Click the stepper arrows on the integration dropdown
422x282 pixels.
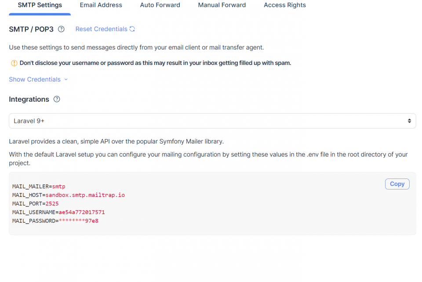(x=410, y=120)
